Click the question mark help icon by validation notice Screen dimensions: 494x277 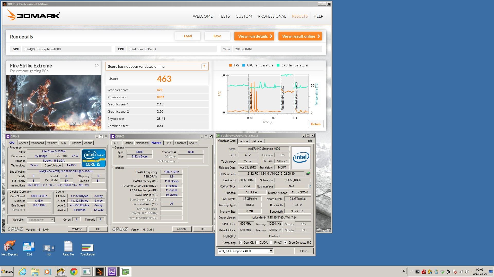(204, 66)
